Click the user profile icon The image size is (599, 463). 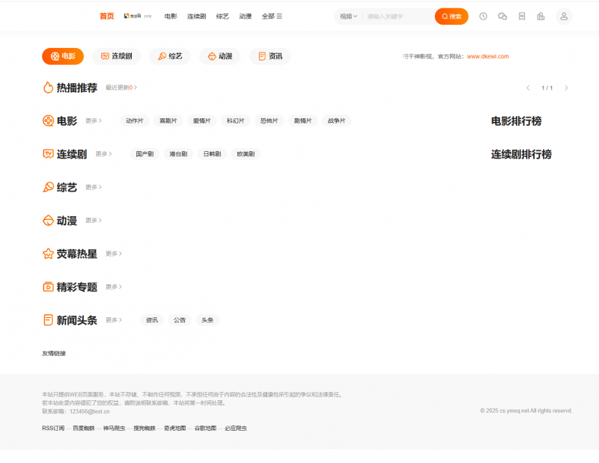pos(564,16)
